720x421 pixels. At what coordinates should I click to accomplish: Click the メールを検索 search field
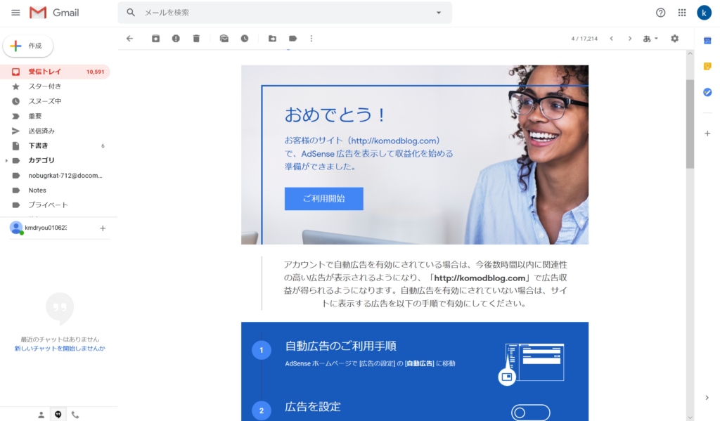[285, 13]
